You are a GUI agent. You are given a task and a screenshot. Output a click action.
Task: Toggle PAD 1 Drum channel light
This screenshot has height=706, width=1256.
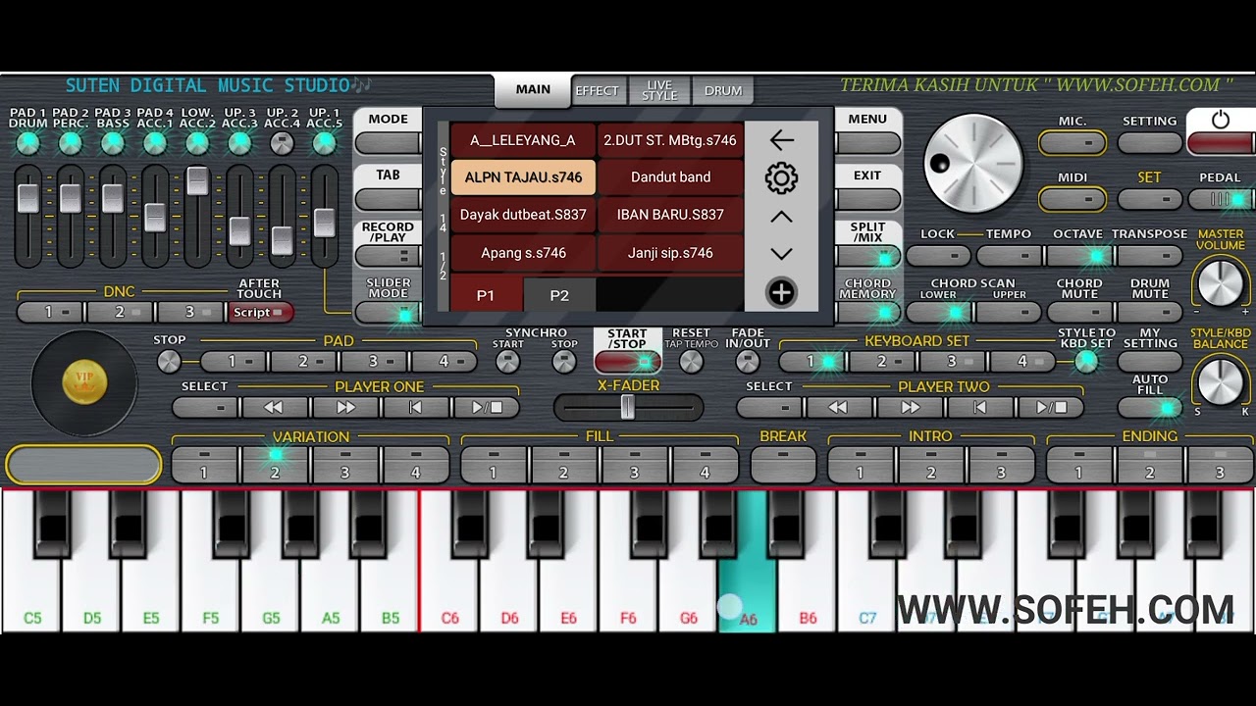point(28,143)
